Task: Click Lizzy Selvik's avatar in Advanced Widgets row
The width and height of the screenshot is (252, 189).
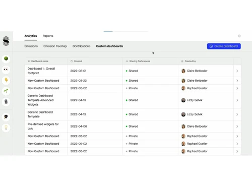Action: (183, 100)
